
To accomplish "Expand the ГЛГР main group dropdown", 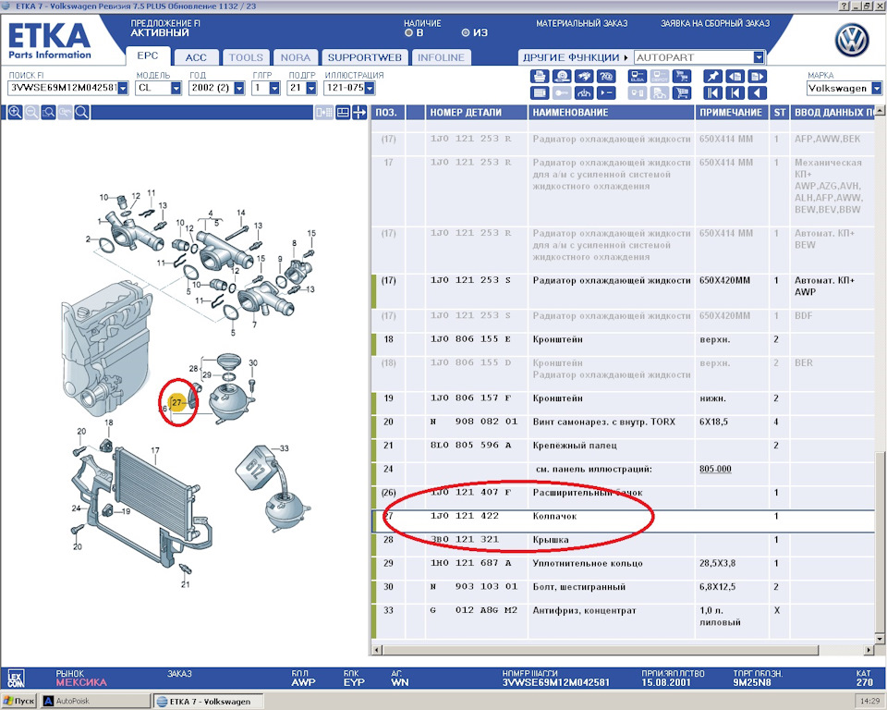I will click(275, 89).
